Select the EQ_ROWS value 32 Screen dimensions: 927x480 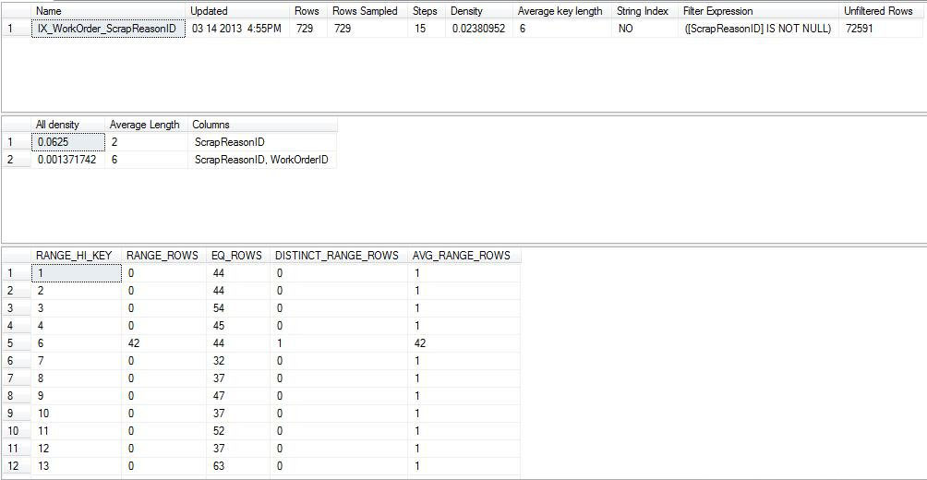click(x=238, y=361)
